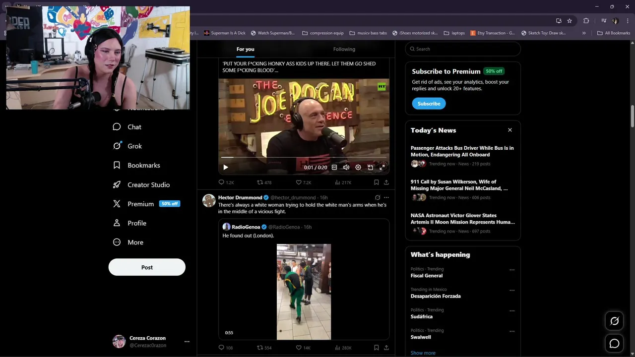The width and height of the screenshot is (635, 357).
Task: Open more options for Swalwell trend
Action: [512, 331]
